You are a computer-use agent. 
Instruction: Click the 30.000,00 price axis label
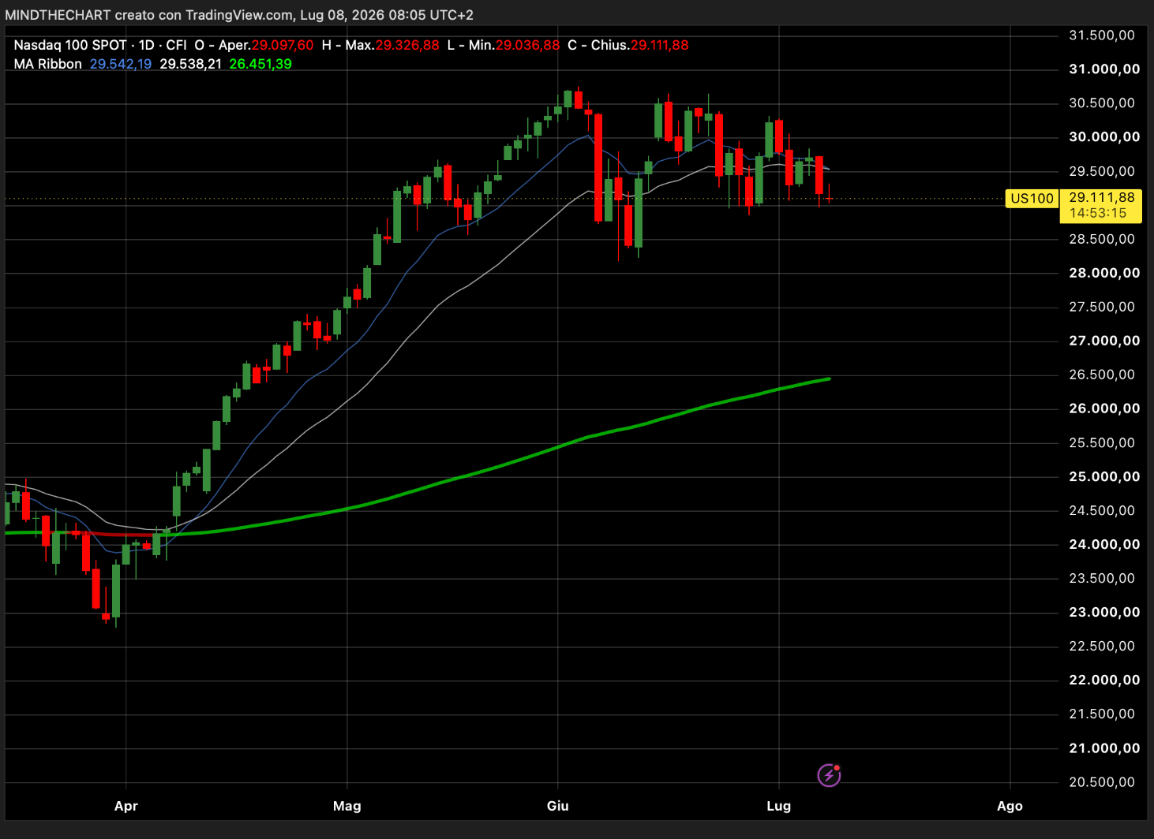coord(1104,137)
